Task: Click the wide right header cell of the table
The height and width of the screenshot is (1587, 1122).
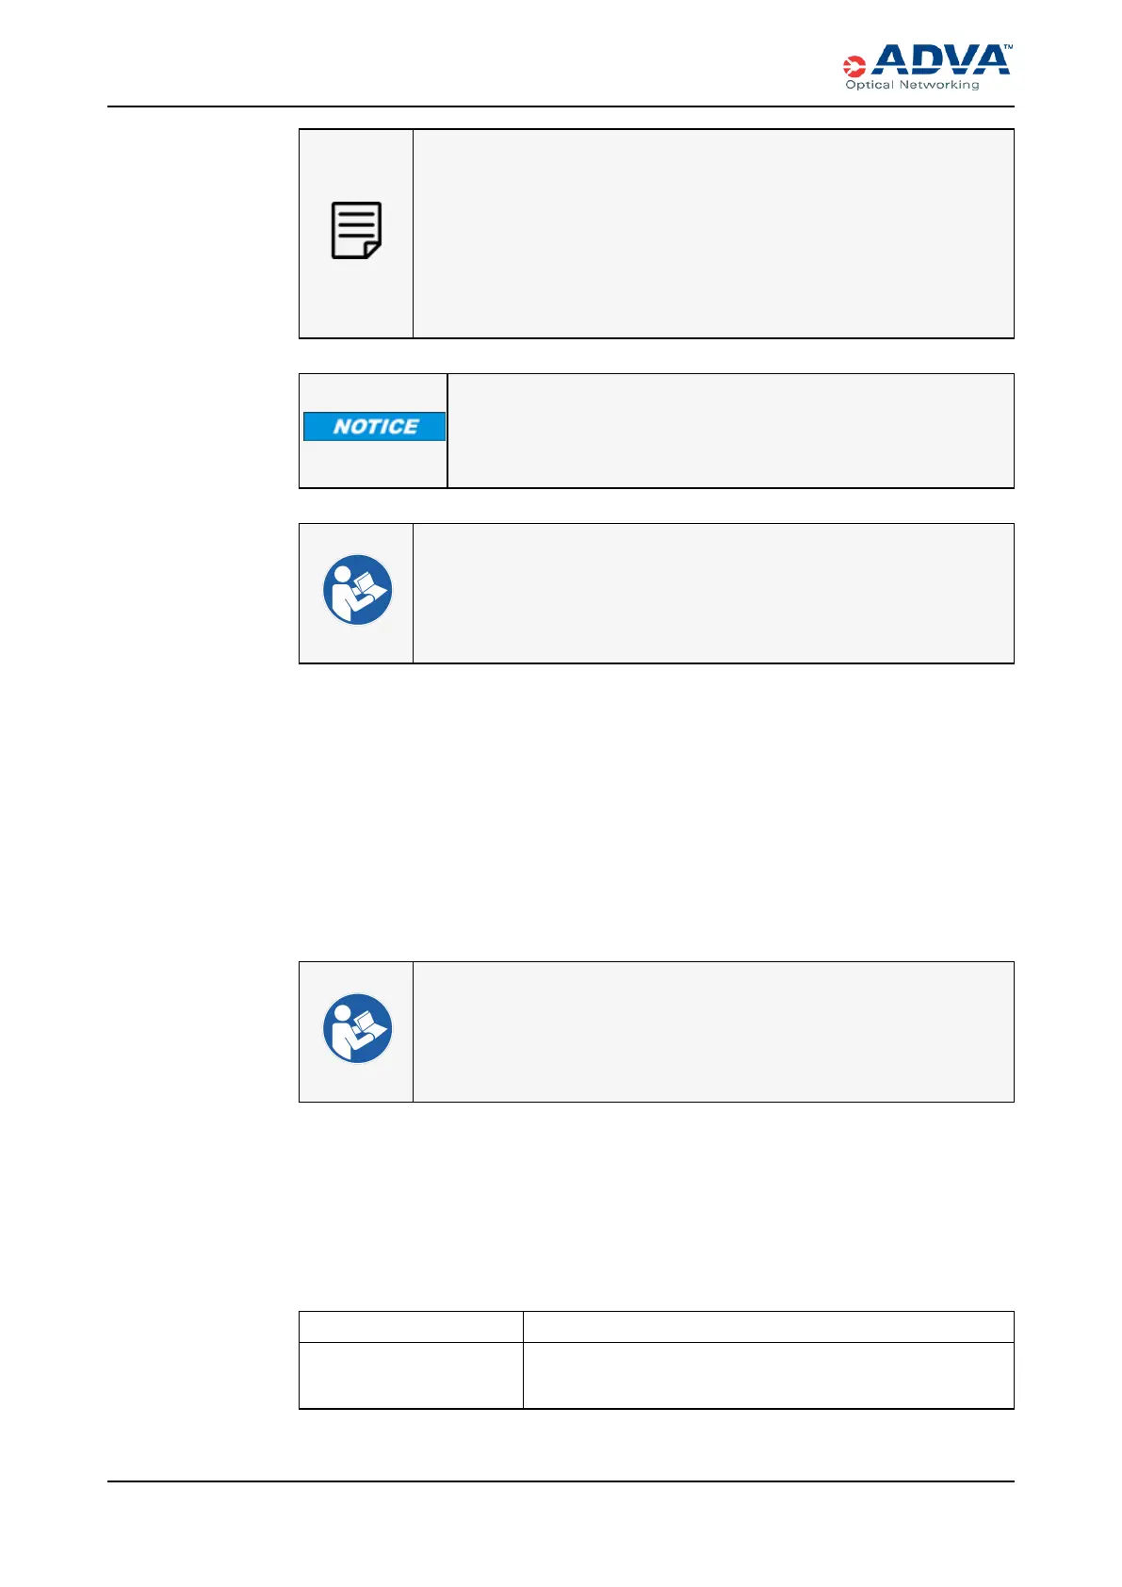Action: (x=768, y=1327)
